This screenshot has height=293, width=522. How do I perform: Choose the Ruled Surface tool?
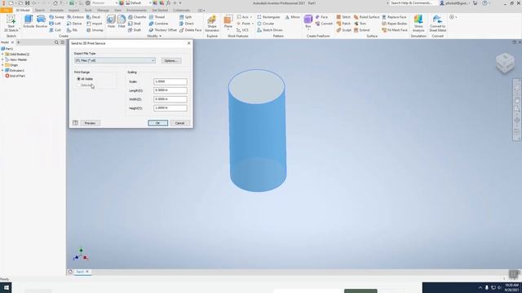point(366,17)
